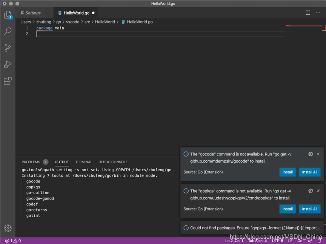The height and width of the screenshot is (244, 326).
Task: Click HelloWorld.go in the breadcrumb
Action: [140, 22]
